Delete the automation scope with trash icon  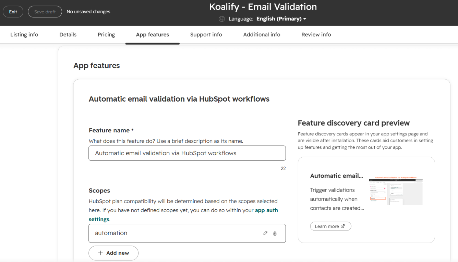tap(275, 233)
